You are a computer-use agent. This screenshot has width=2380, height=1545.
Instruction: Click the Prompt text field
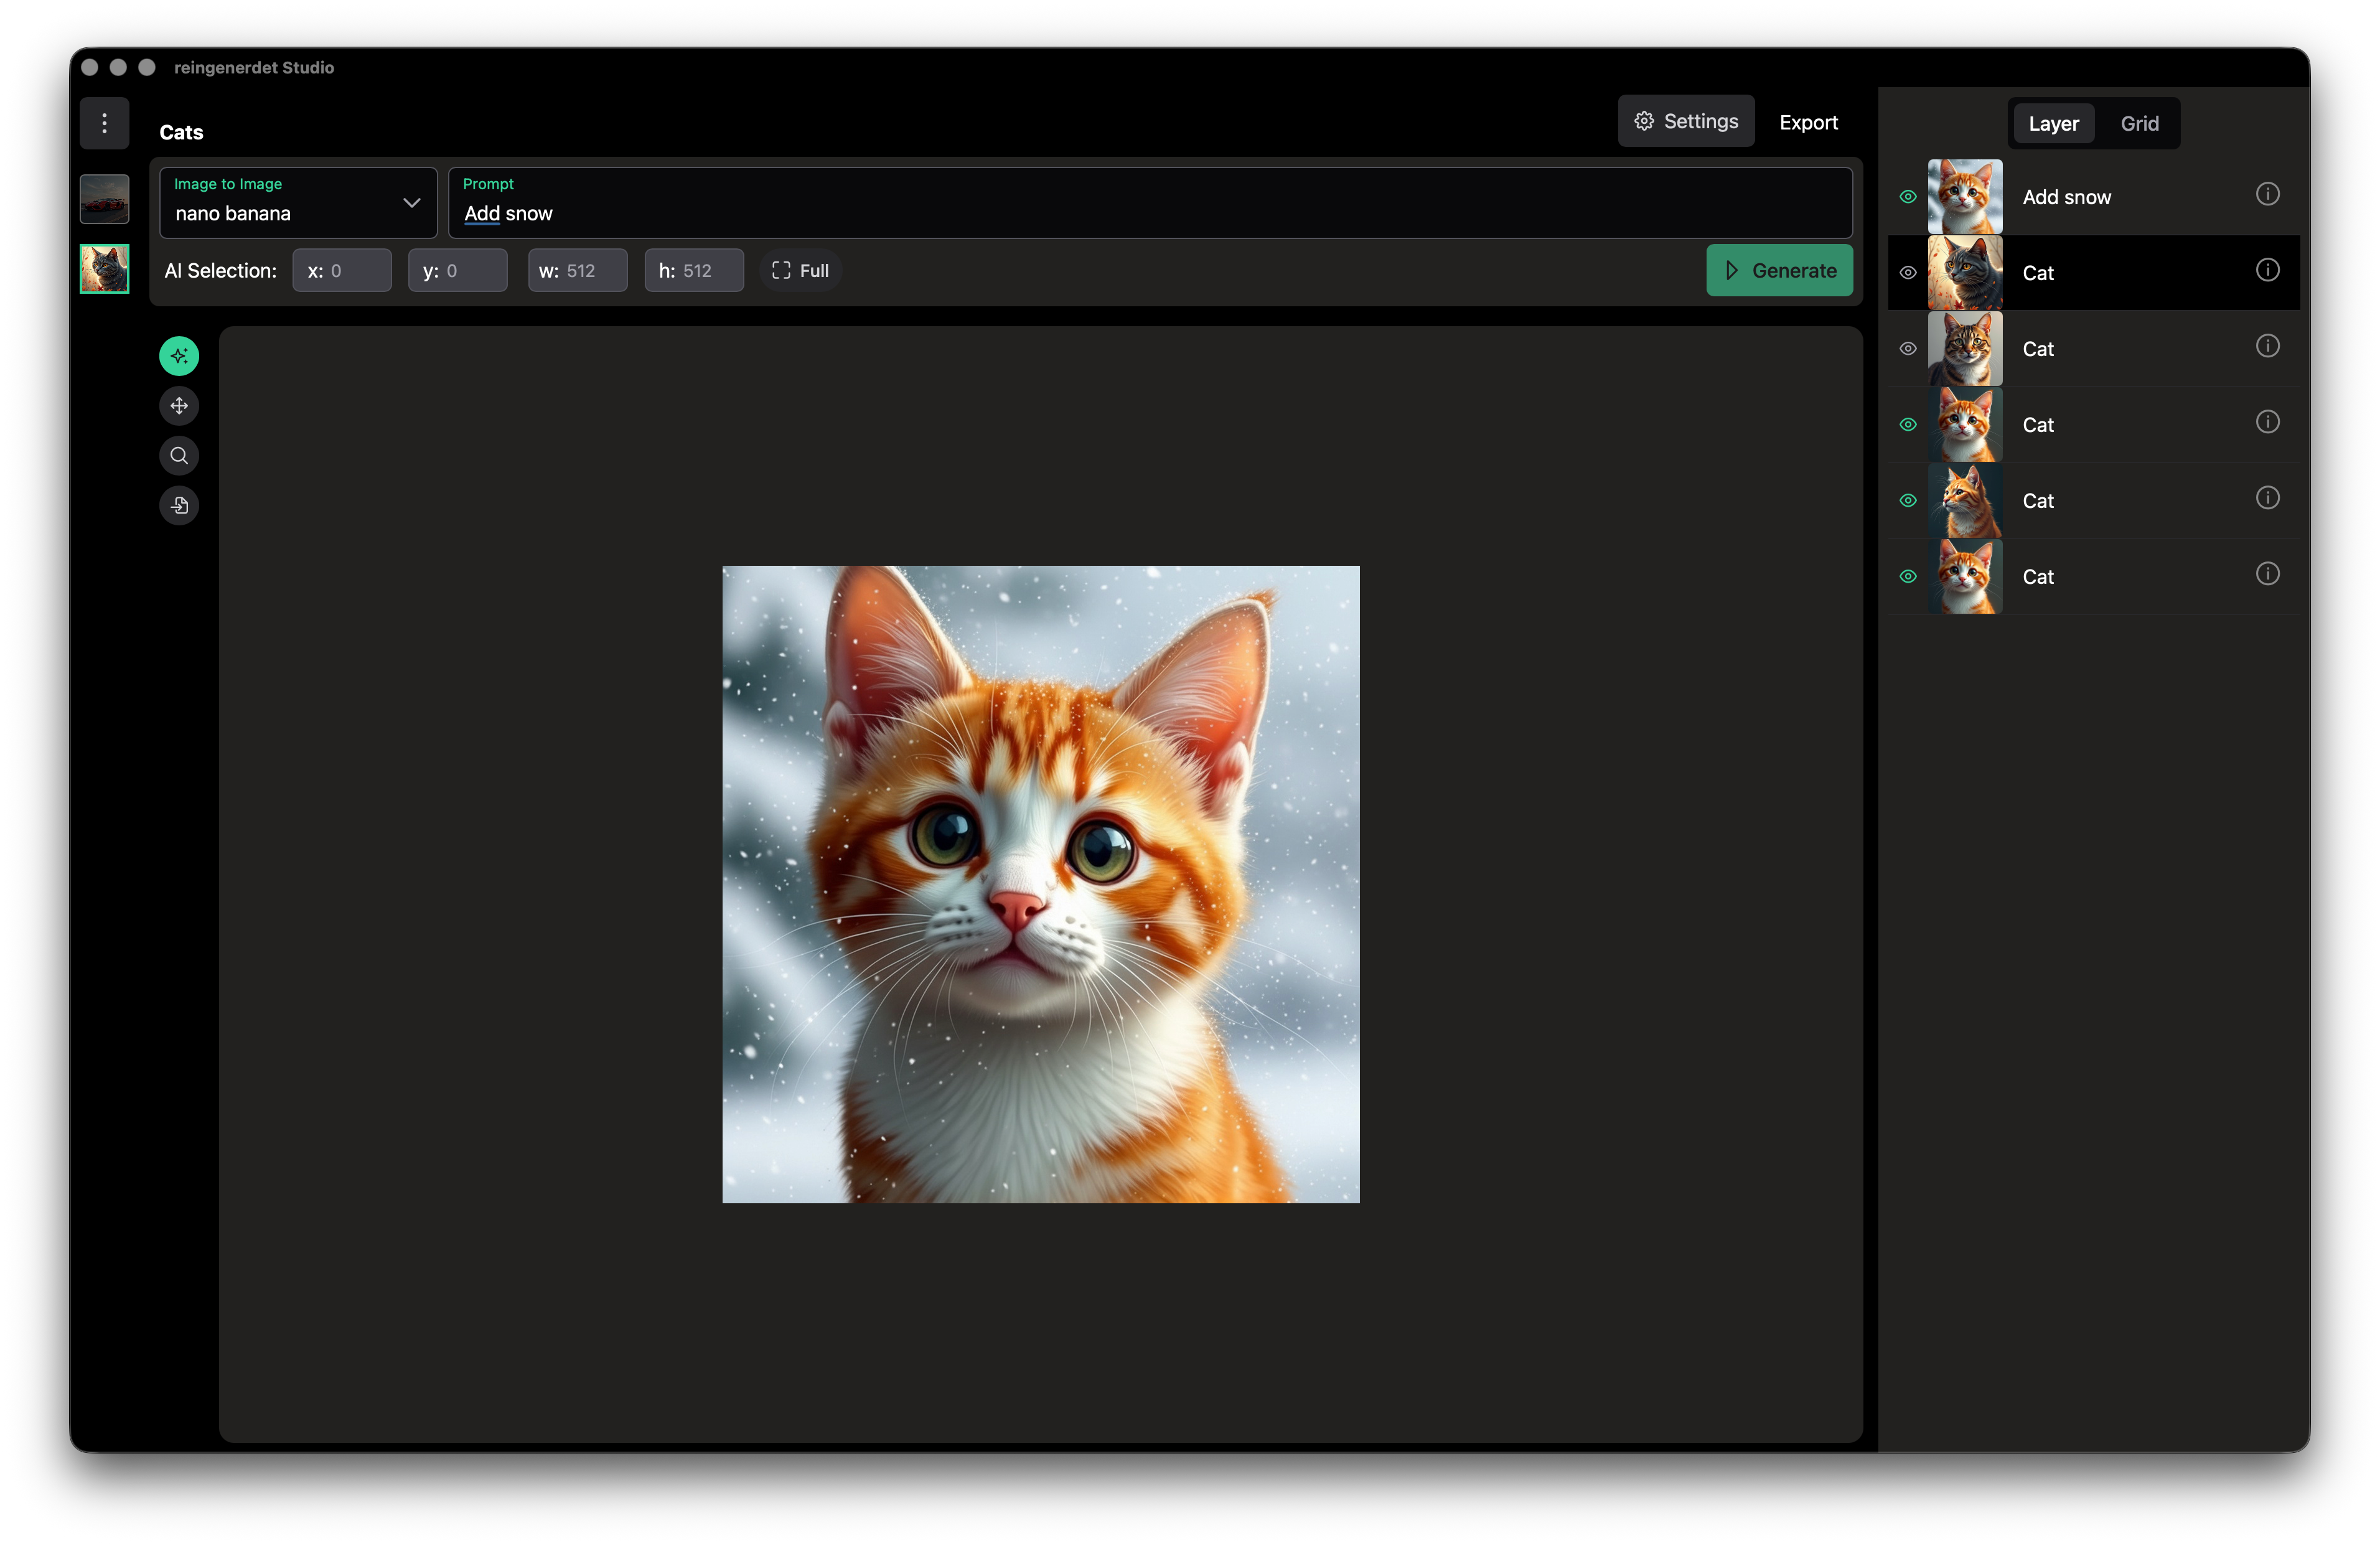point(1150,213)
